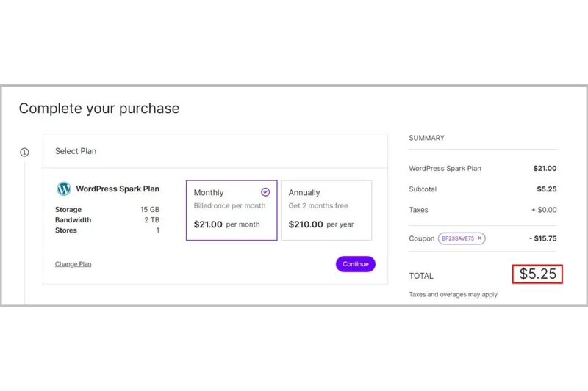
Task: Click the checkmark icon on the Monthly card
Action: click(x=265, y=192)
